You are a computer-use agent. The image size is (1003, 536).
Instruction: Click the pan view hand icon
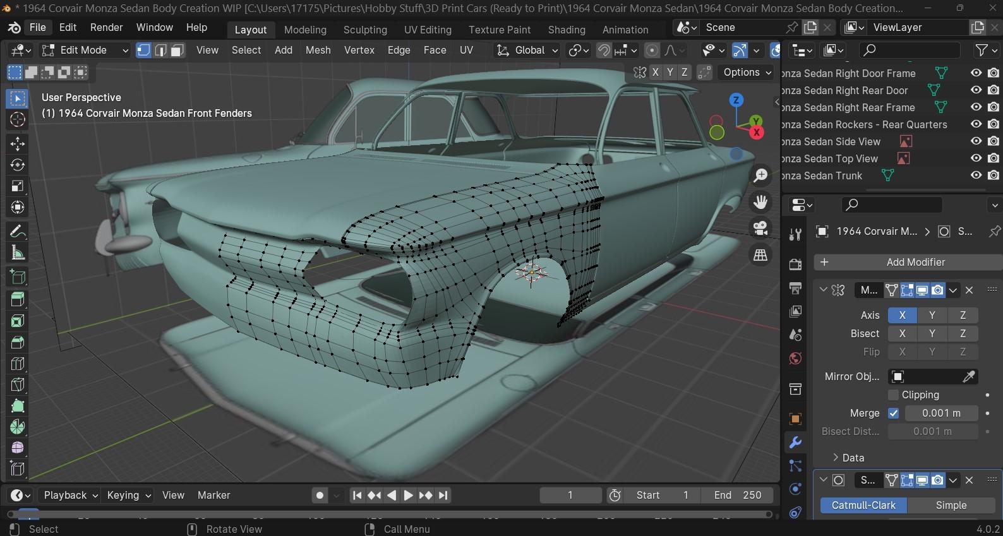pos(760,202)
